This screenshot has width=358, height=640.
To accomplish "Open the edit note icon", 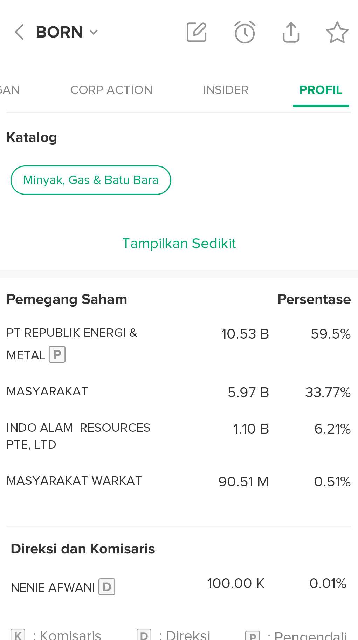I will [197, 32].
